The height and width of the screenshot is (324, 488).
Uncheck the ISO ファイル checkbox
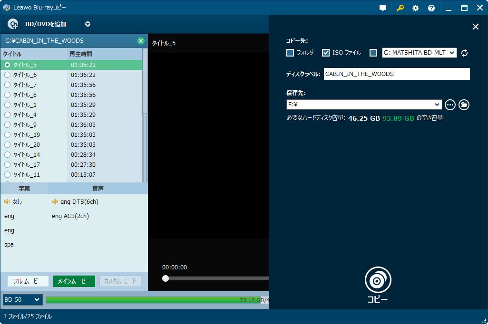click(x=326, y=53)
